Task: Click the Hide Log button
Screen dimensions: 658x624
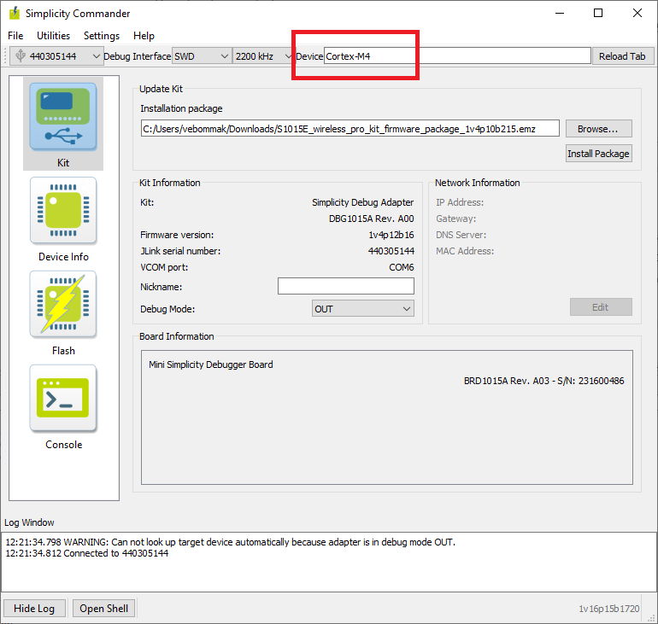Action: (34, 609)
